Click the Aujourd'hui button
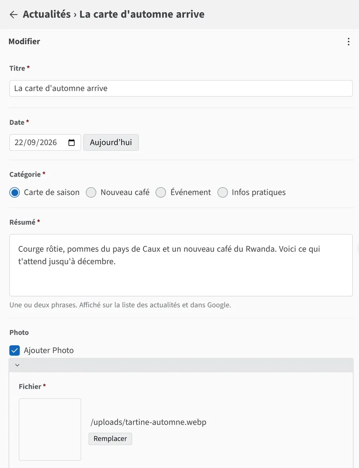The image size is (359, 468). tap(111, 142)
